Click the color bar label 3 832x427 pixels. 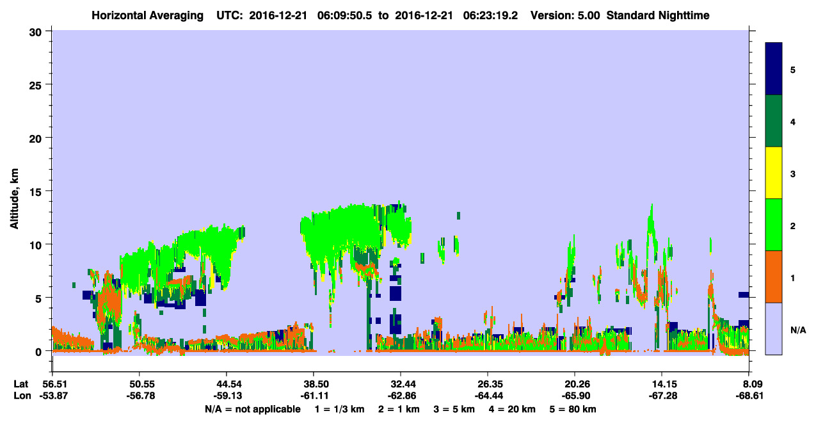793,173
